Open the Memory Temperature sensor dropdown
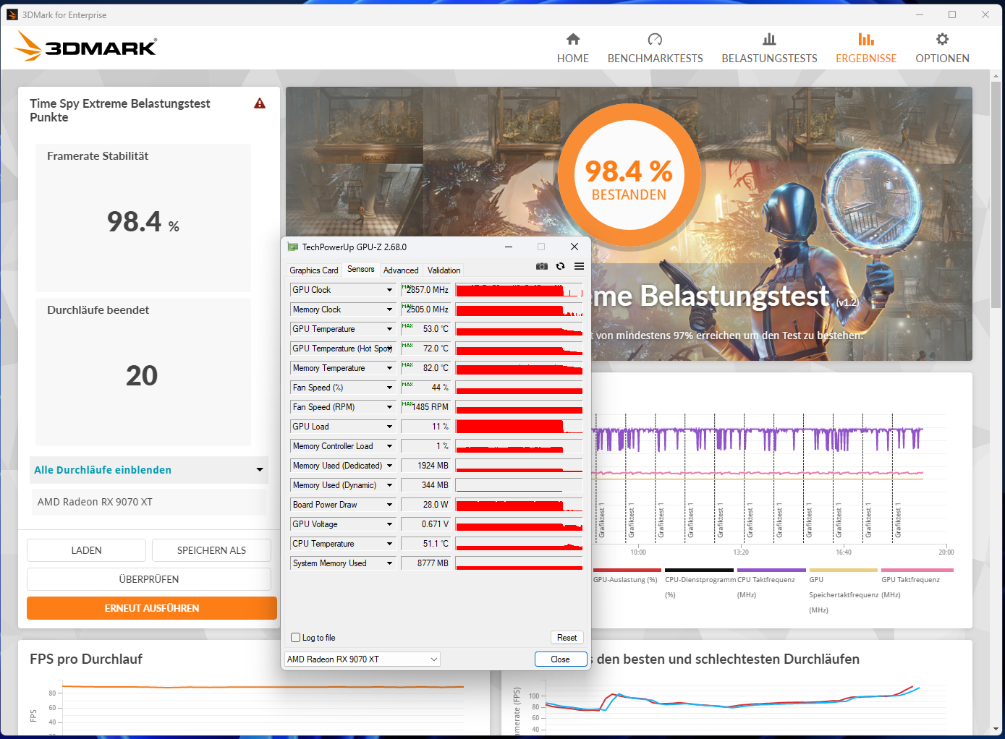 [389, 368]
